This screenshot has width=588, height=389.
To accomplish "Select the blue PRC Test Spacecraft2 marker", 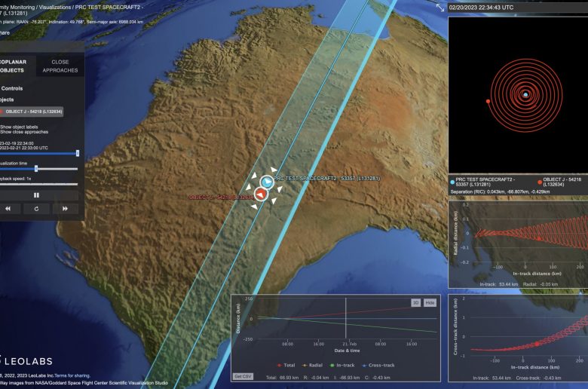I will (x=267, y=182).
